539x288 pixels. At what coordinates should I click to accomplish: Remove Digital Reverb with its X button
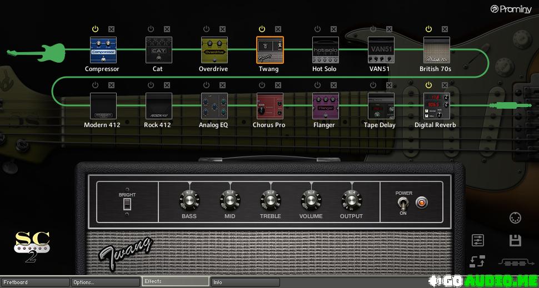(445, 85)
